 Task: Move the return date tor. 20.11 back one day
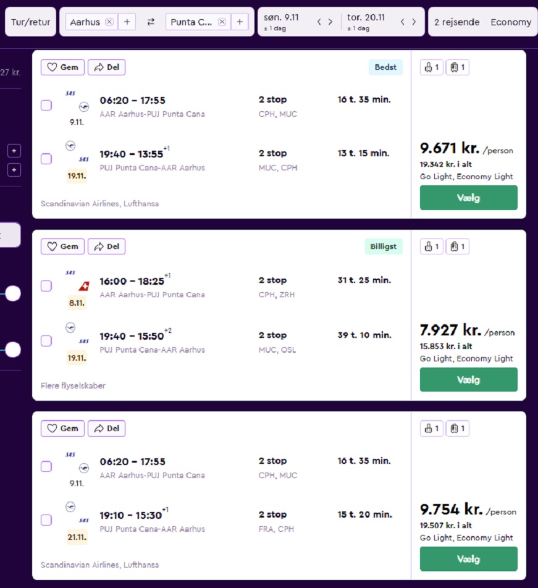click(x=402, y=22)
